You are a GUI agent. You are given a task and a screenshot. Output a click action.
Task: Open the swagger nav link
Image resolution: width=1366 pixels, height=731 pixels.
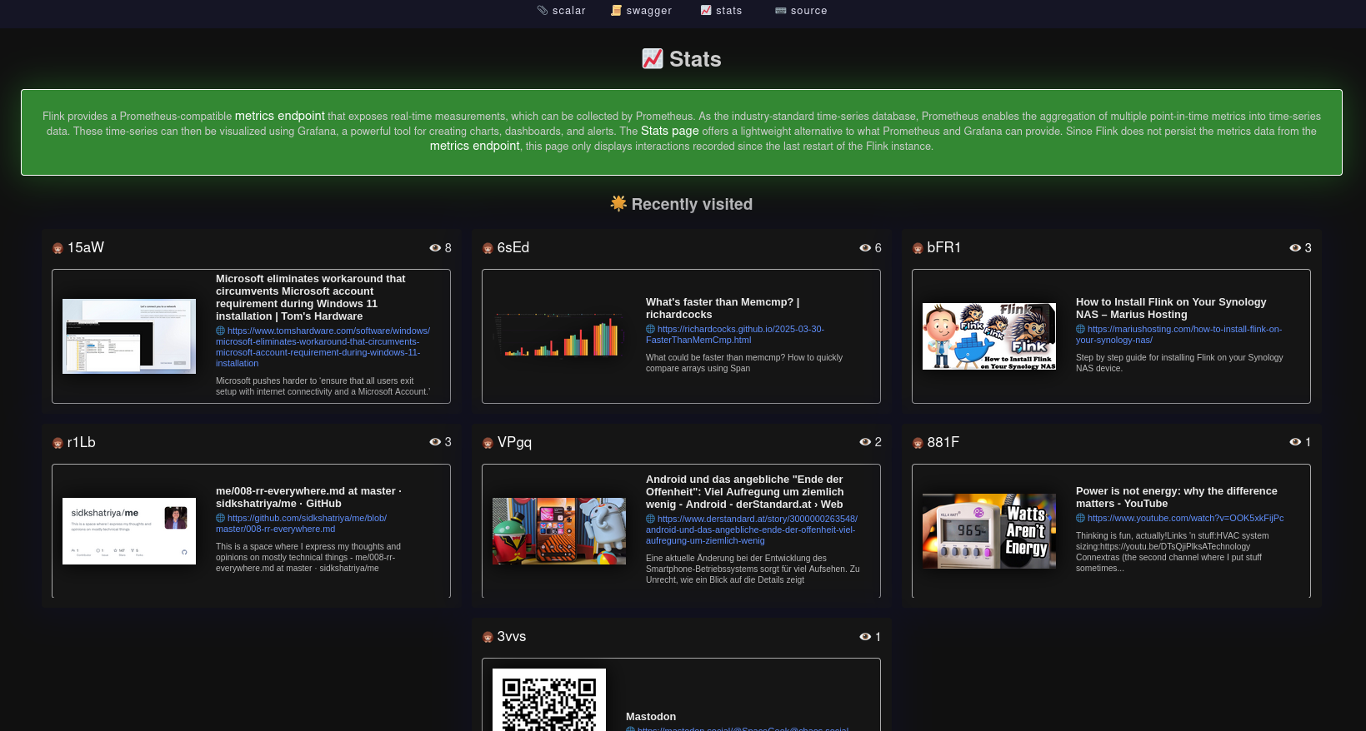(x=641, y=11)
